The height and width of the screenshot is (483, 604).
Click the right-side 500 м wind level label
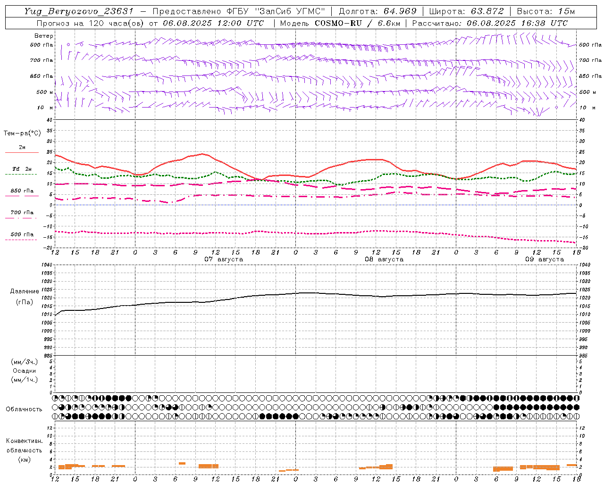click(x=587, y=92)
